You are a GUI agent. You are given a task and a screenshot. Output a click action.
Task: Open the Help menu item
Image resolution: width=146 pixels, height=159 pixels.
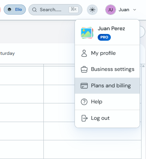107,102
